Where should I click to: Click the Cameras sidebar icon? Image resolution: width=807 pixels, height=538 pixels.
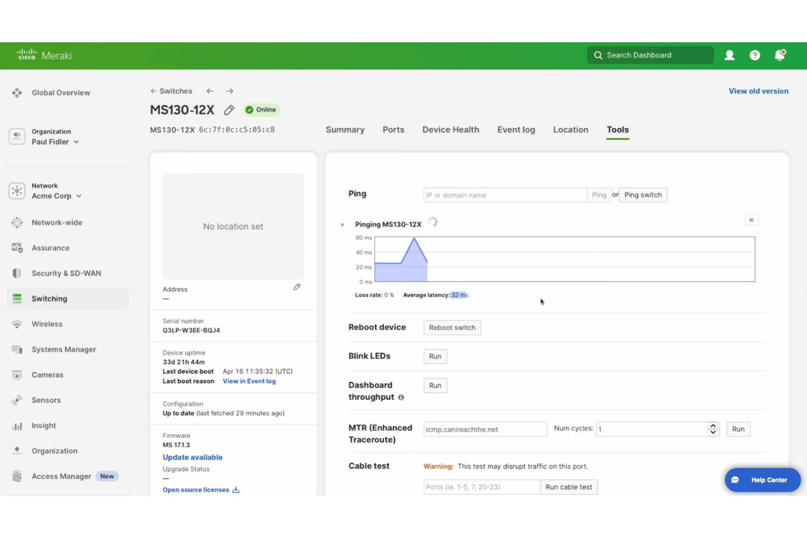tap(17, 375)
